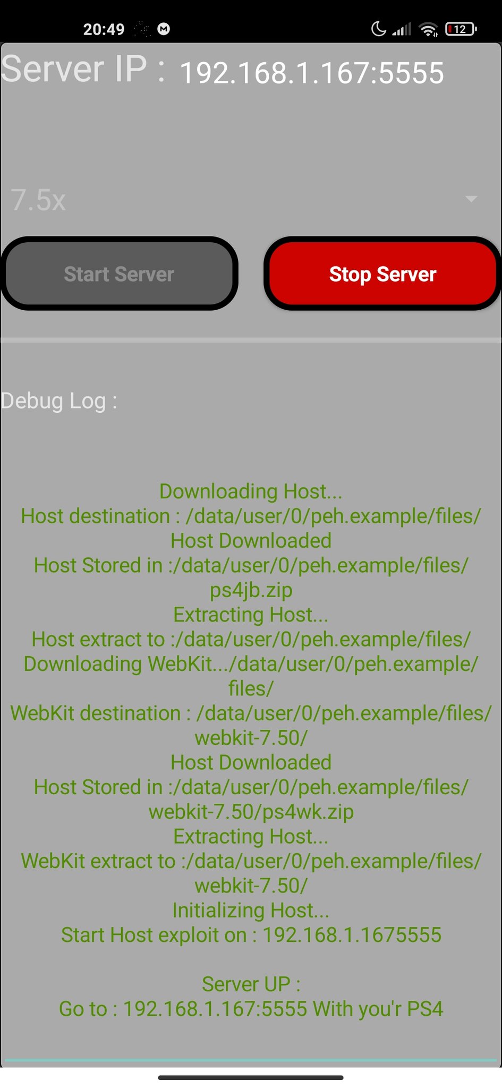Screen dimensions: 502x1088
Task: Tap the cellular signal bars icon
Action: click(402, 29)
